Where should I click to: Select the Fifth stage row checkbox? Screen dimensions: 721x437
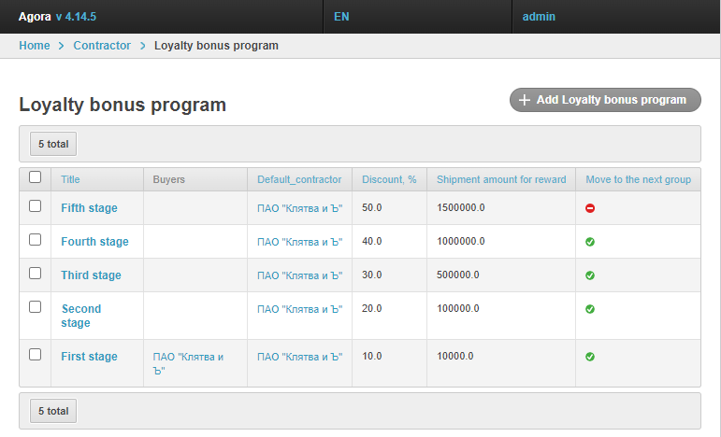[36, 206]
